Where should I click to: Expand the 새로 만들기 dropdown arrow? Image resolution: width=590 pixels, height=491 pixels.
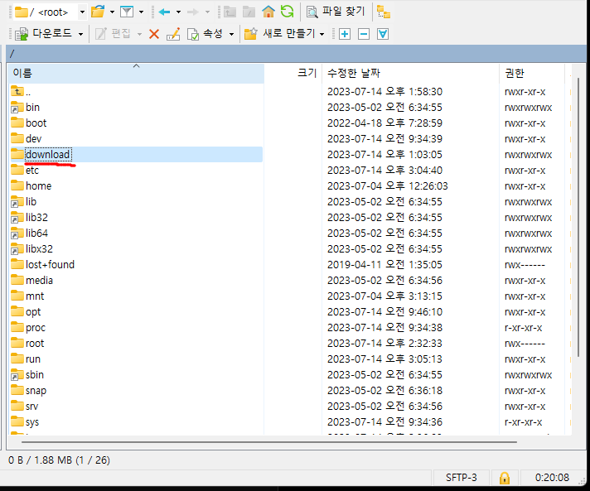322,34
